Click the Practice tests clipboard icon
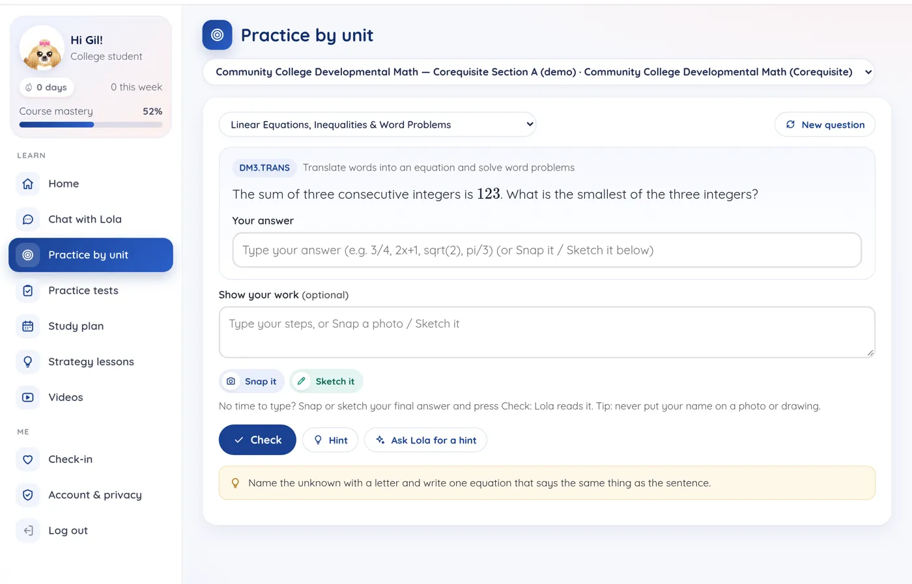Image resolution: width=912 pixels, height=584 pixels. tap(28, 290)
